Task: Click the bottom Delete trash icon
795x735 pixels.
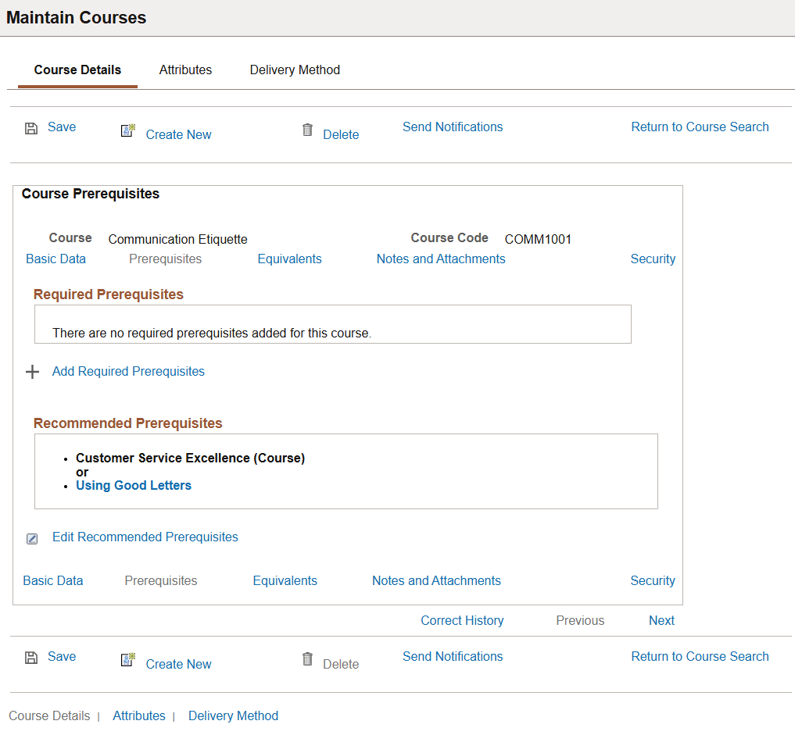Action: (x=307, y=660)
